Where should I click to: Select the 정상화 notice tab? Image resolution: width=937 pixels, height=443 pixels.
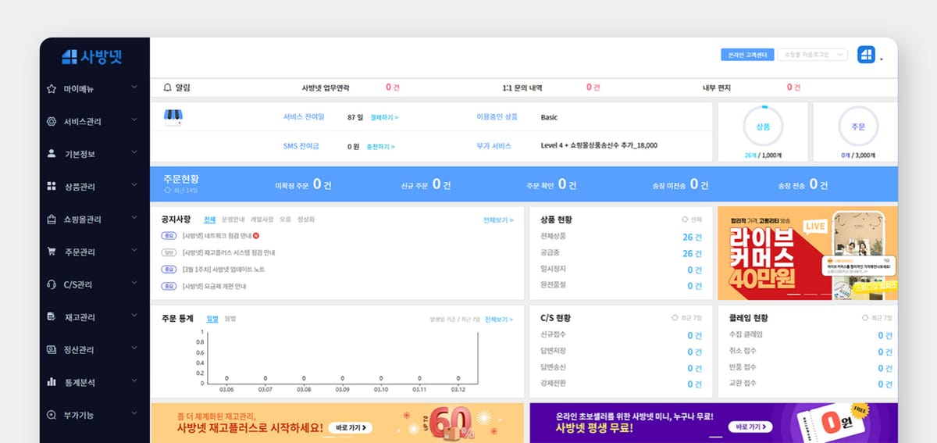[306, 220]
